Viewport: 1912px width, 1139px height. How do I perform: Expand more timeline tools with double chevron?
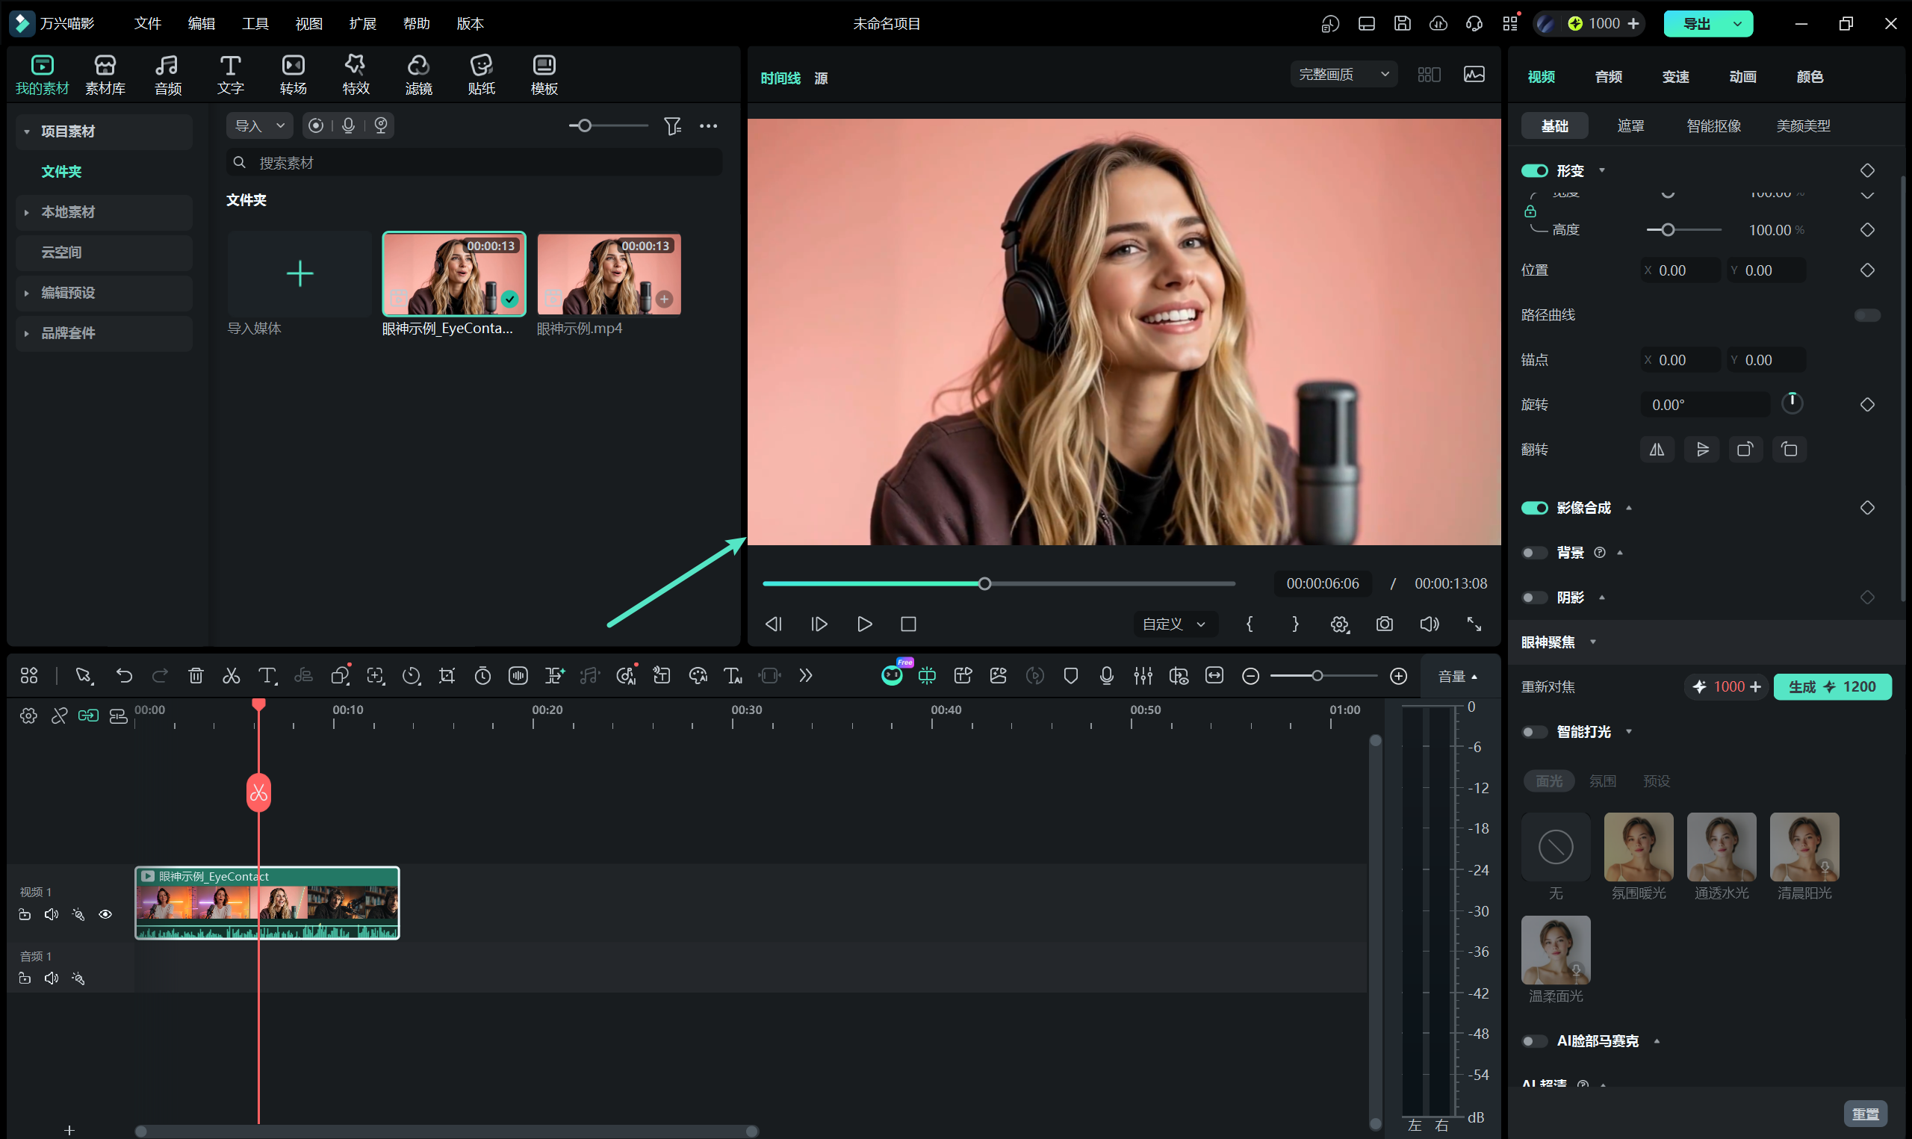click(806, 675)
